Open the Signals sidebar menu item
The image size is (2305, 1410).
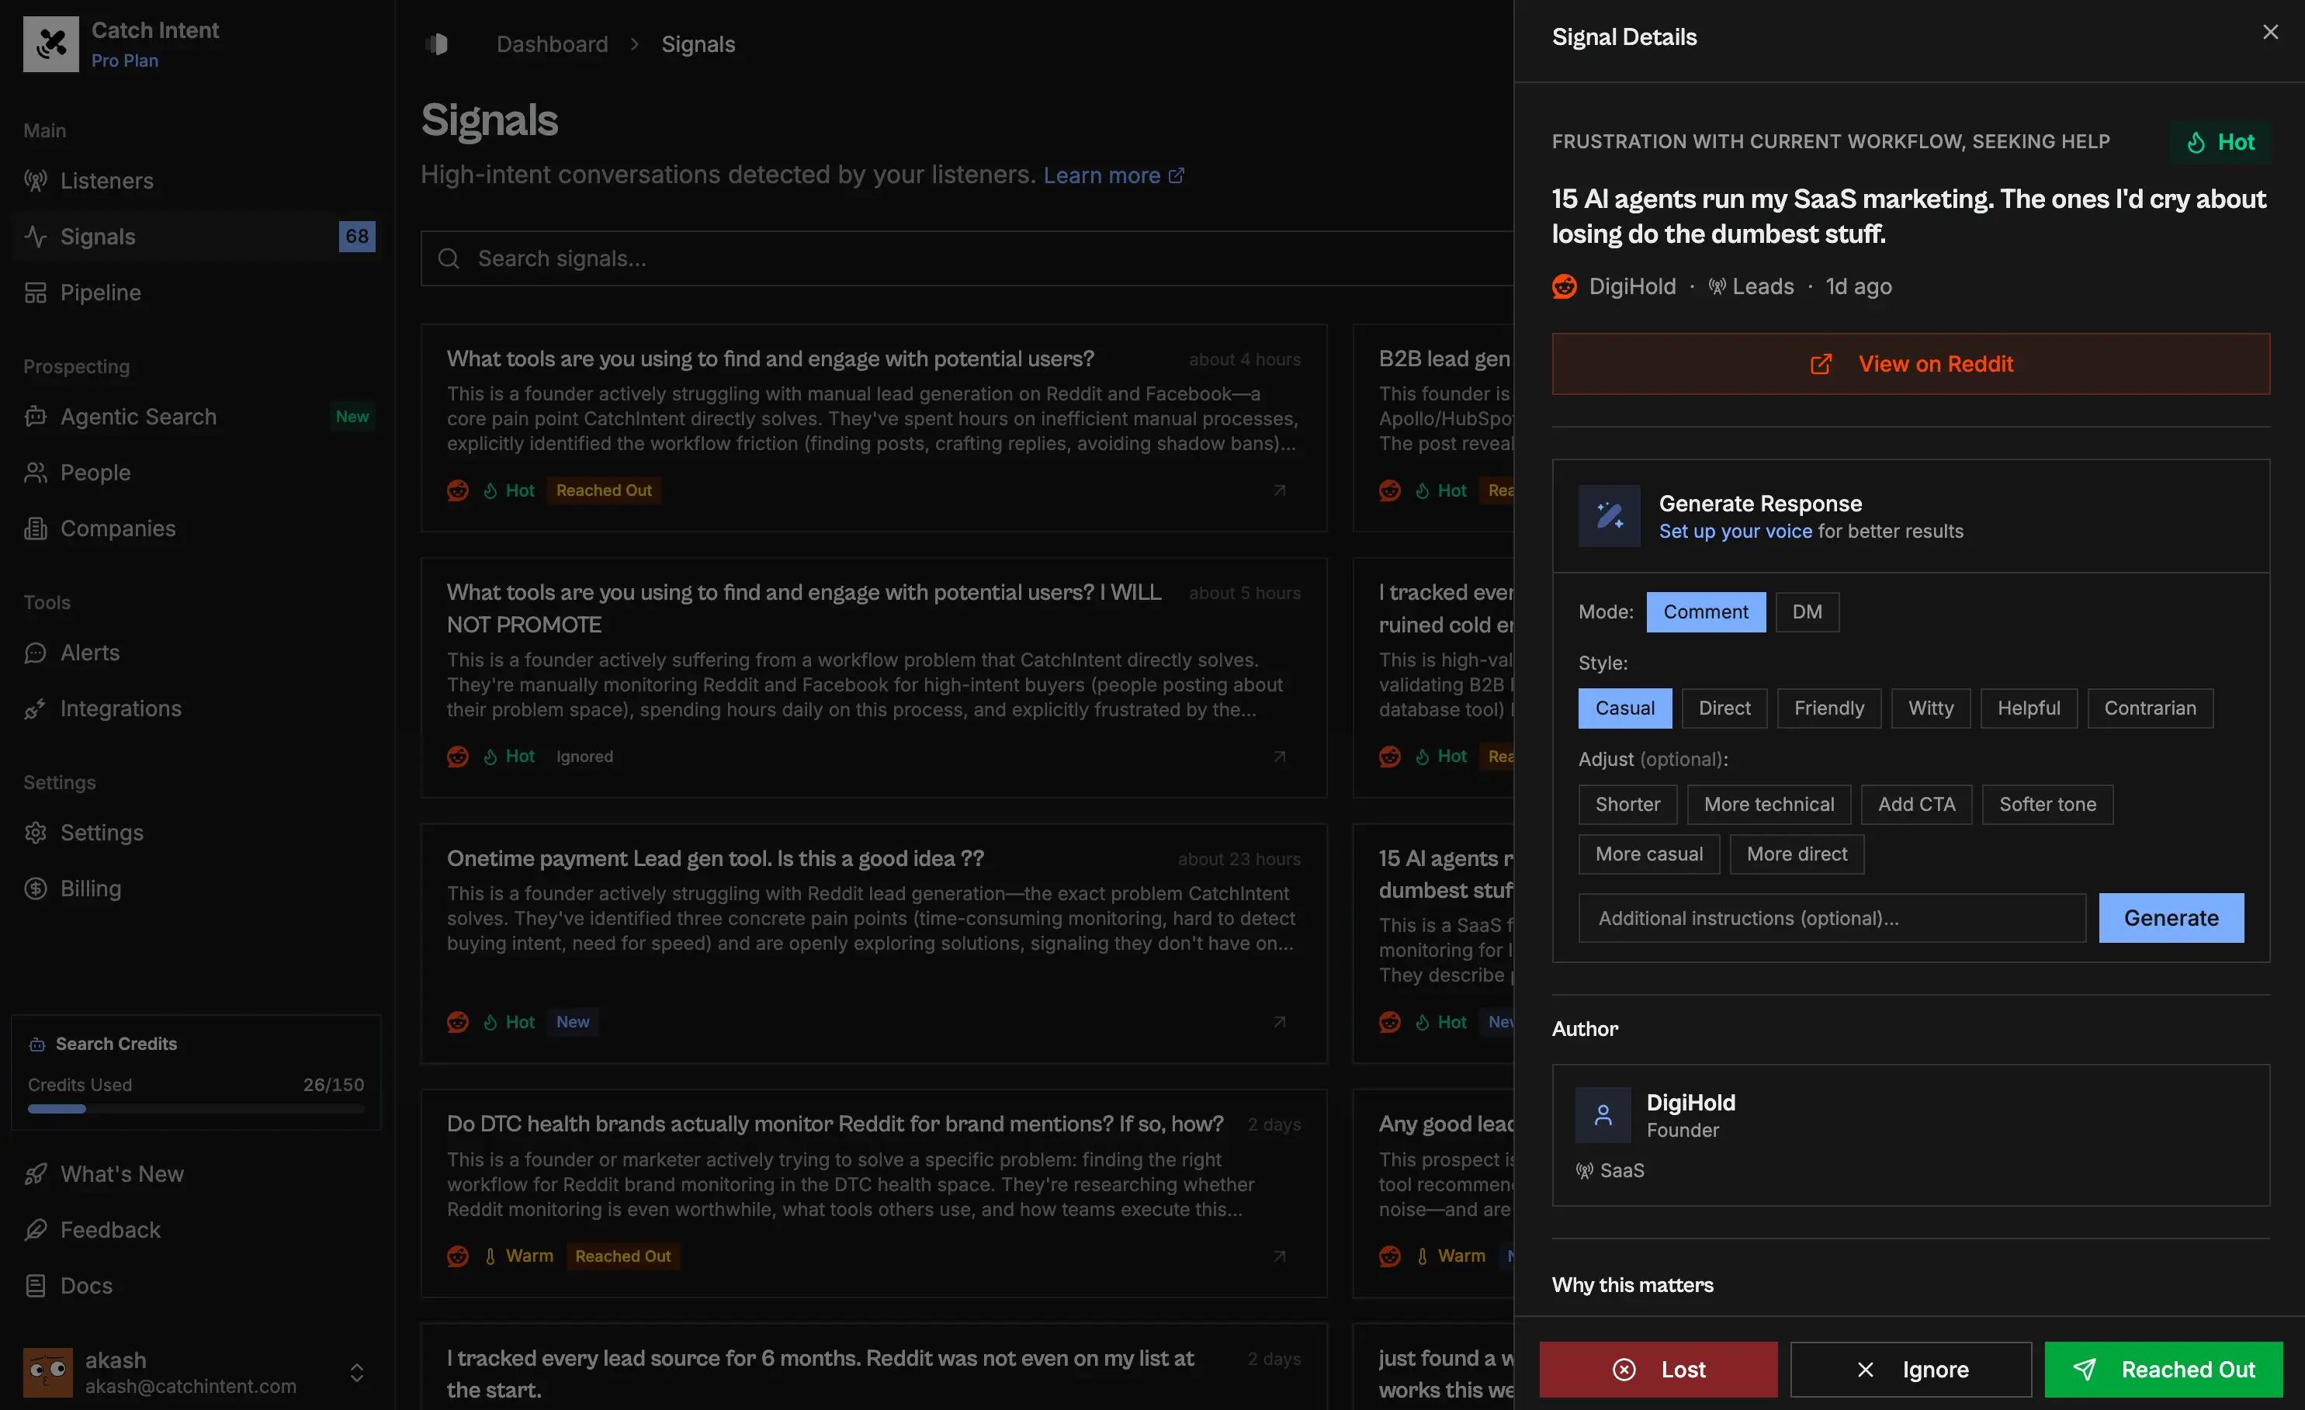pyautogui.click(x=99, y=237)
